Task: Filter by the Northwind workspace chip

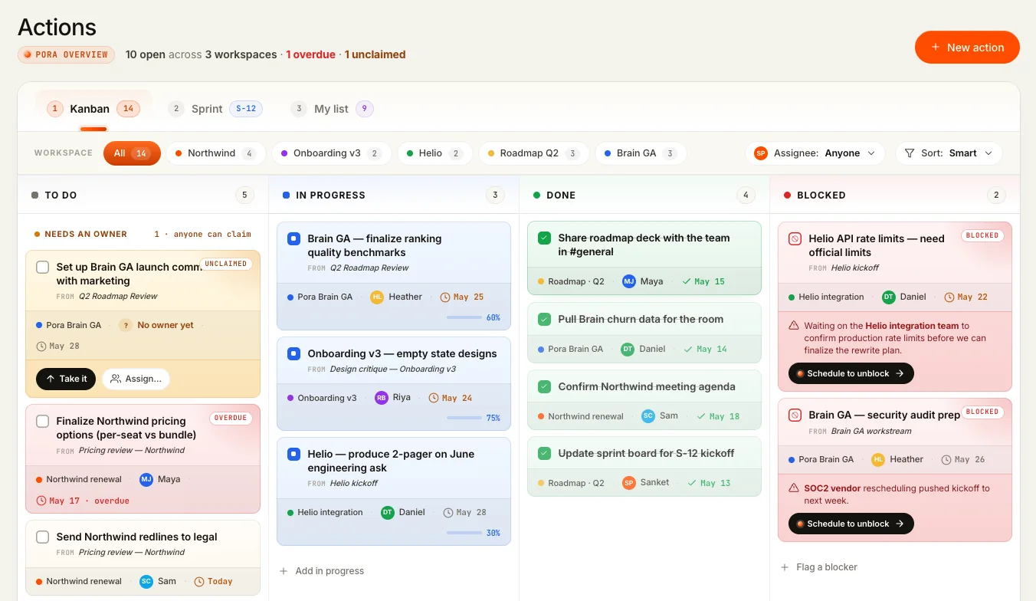Action: 215,153
